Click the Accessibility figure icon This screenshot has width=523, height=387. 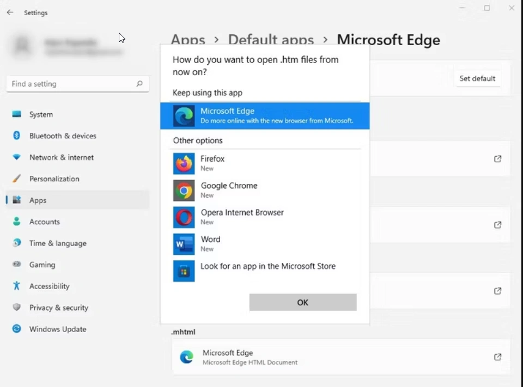(x=16, y=286)
